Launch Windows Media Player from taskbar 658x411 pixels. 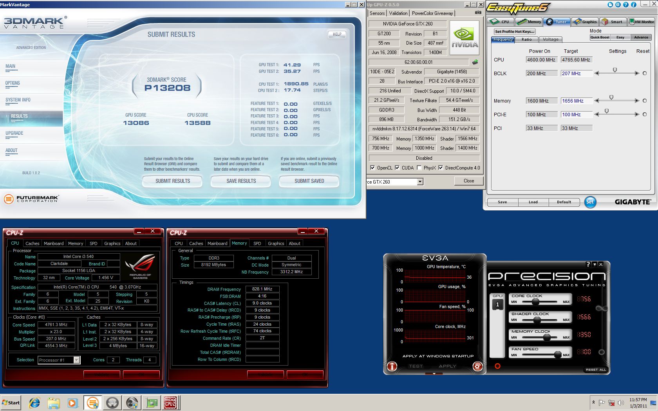pos(73,402)
